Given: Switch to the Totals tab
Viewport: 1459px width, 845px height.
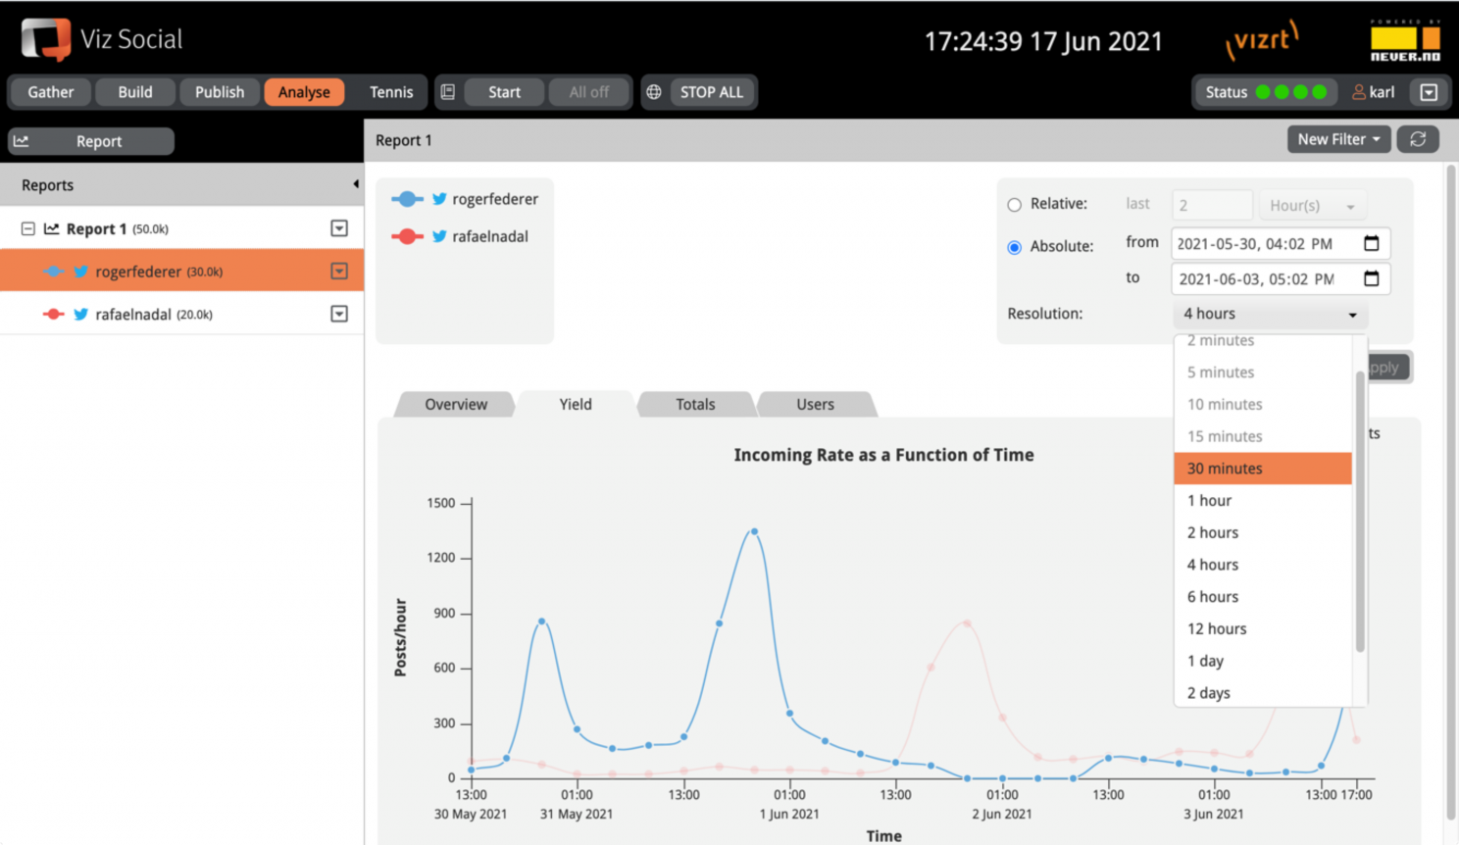Looking at the screenshot, I should (x=695, y=404).
